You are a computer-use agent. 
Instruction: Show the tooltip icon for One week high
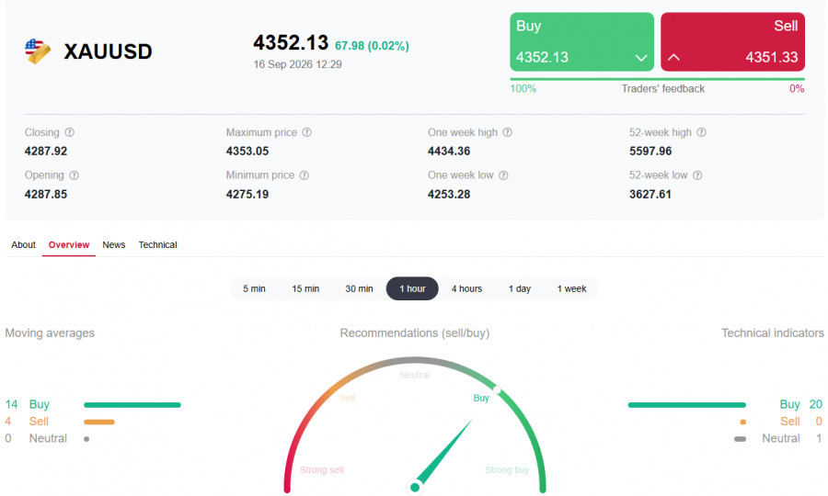coord(507,132)
